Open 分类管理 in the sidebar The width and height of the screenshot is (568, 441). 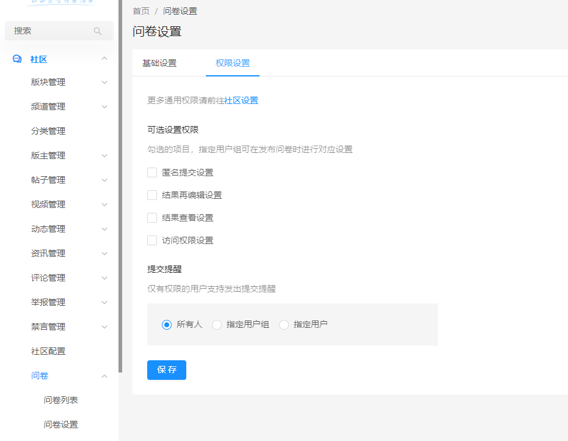(48, 132)
